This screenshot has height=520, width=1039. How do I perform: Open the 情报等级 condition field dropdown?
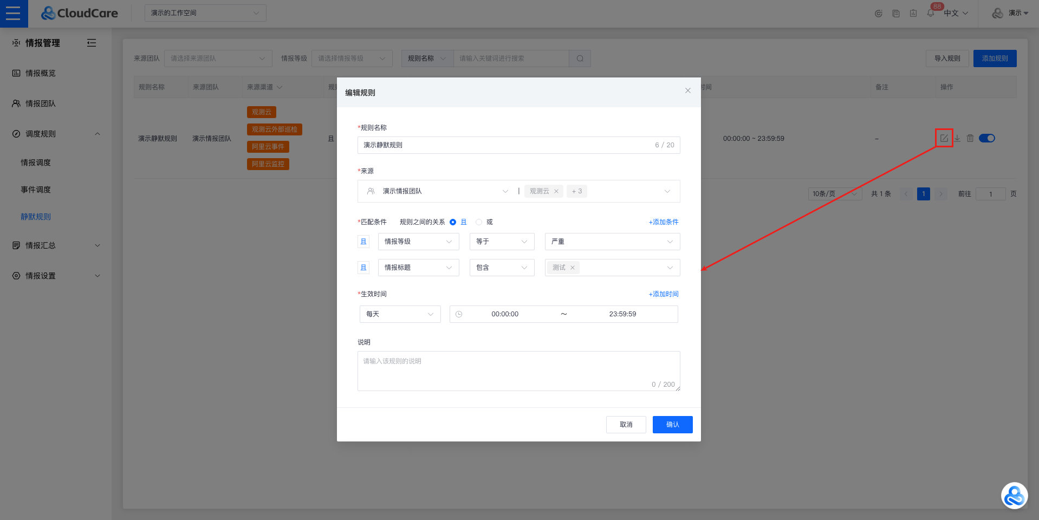(x=418, y=242)
